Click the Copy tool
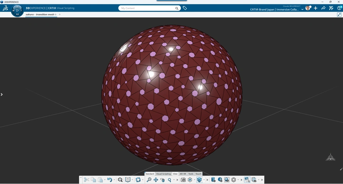 93,180
